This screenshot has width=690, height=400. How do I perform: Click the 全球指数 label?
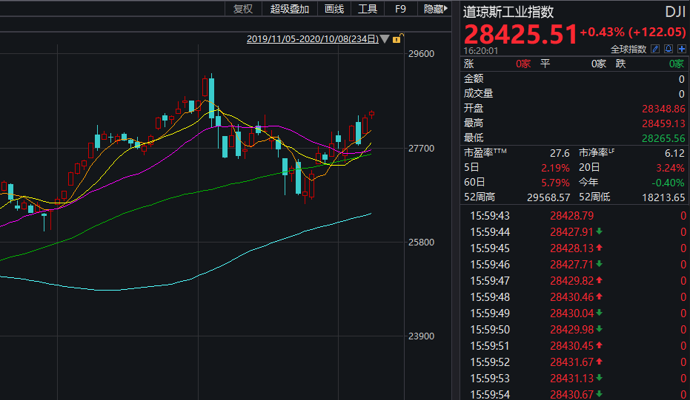click(x=628, y=50)
